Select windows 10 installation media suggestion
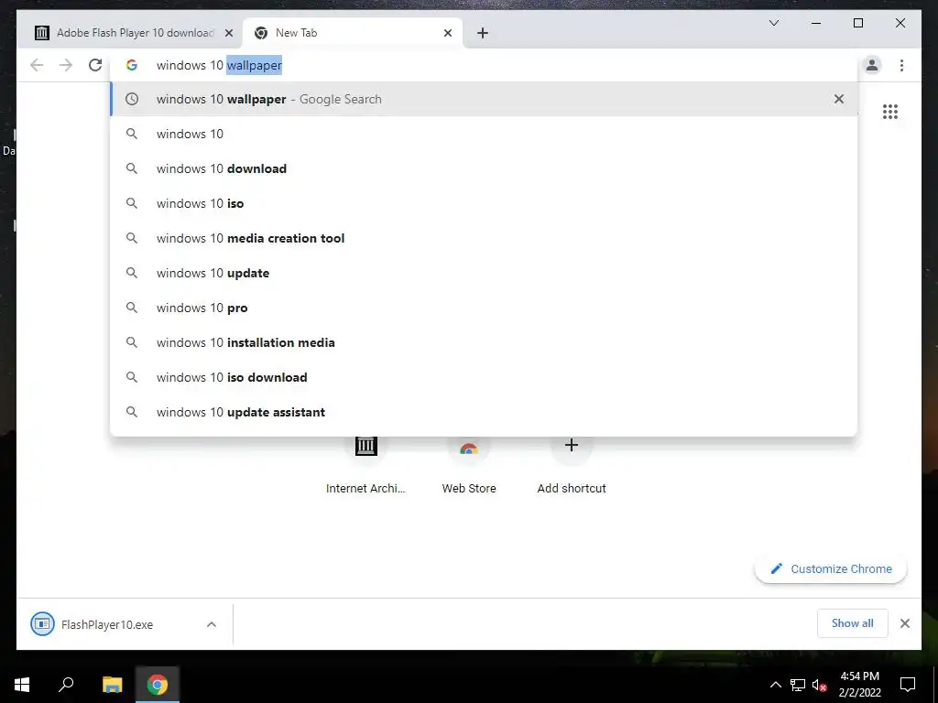This screenshot has height=703, width=938. [484, 342]
